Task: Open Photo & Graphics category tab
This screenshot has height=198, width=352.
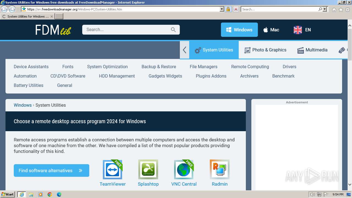Action: coord(265,50)
